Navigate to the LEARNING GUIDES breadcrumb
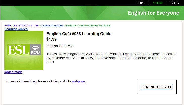This screenshot has width=184, height=105. pos(52,25)
